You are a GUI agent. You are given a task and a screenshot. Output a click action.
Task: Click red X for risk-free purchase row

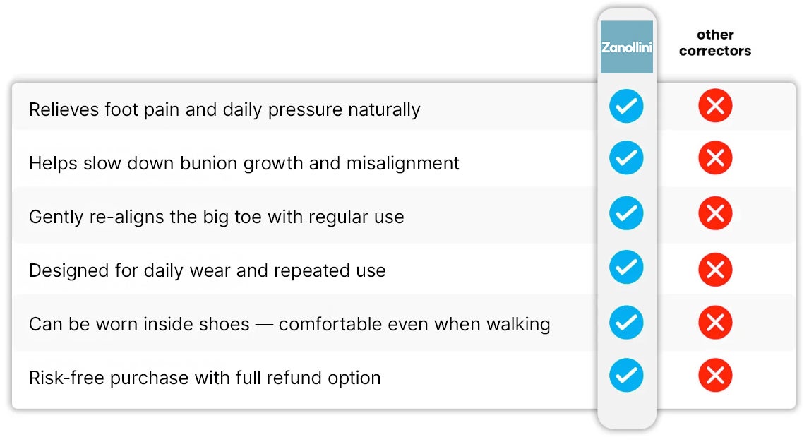pyautogui.click(x=715, y=376)
